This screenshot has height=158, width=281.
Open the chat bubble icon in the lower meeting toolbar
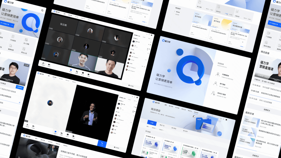[x=68, y=135]
